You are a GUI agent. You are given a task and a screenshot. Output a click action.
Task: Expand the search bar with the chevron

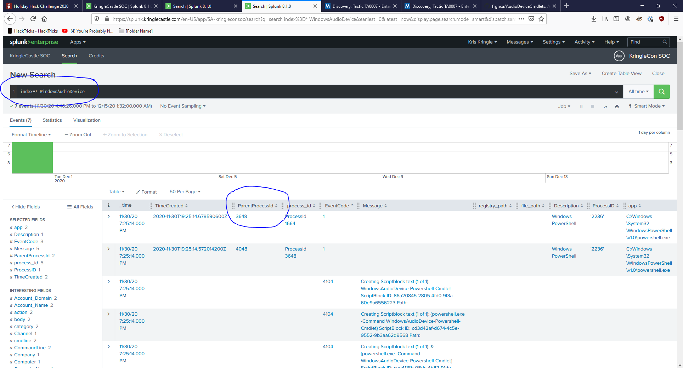(616, 92)
